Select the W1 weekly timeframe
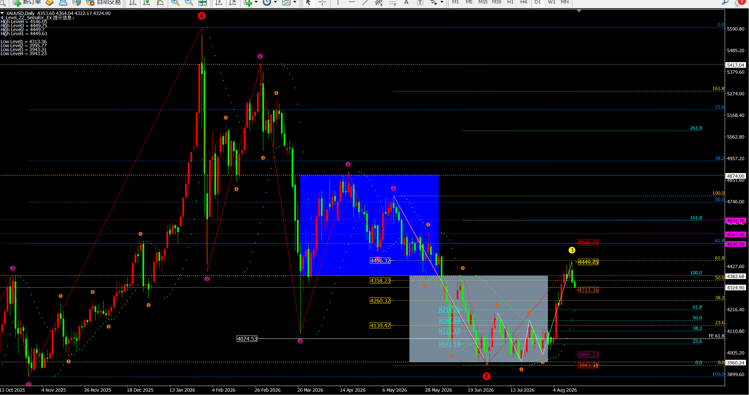Screen dimensions: 749x395 point(552,2)
